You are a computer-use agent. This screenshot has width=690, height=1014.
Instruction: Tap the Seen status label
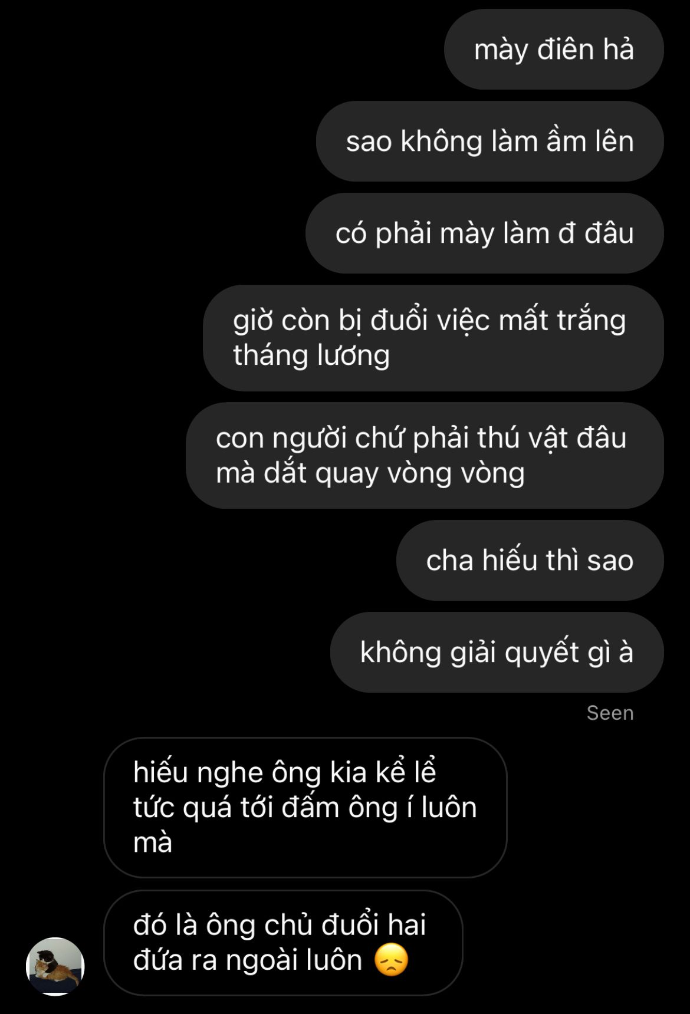[610, 713]
